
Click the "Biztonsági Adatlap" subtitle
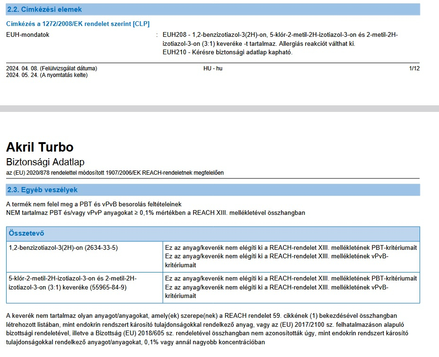(45, 162)
